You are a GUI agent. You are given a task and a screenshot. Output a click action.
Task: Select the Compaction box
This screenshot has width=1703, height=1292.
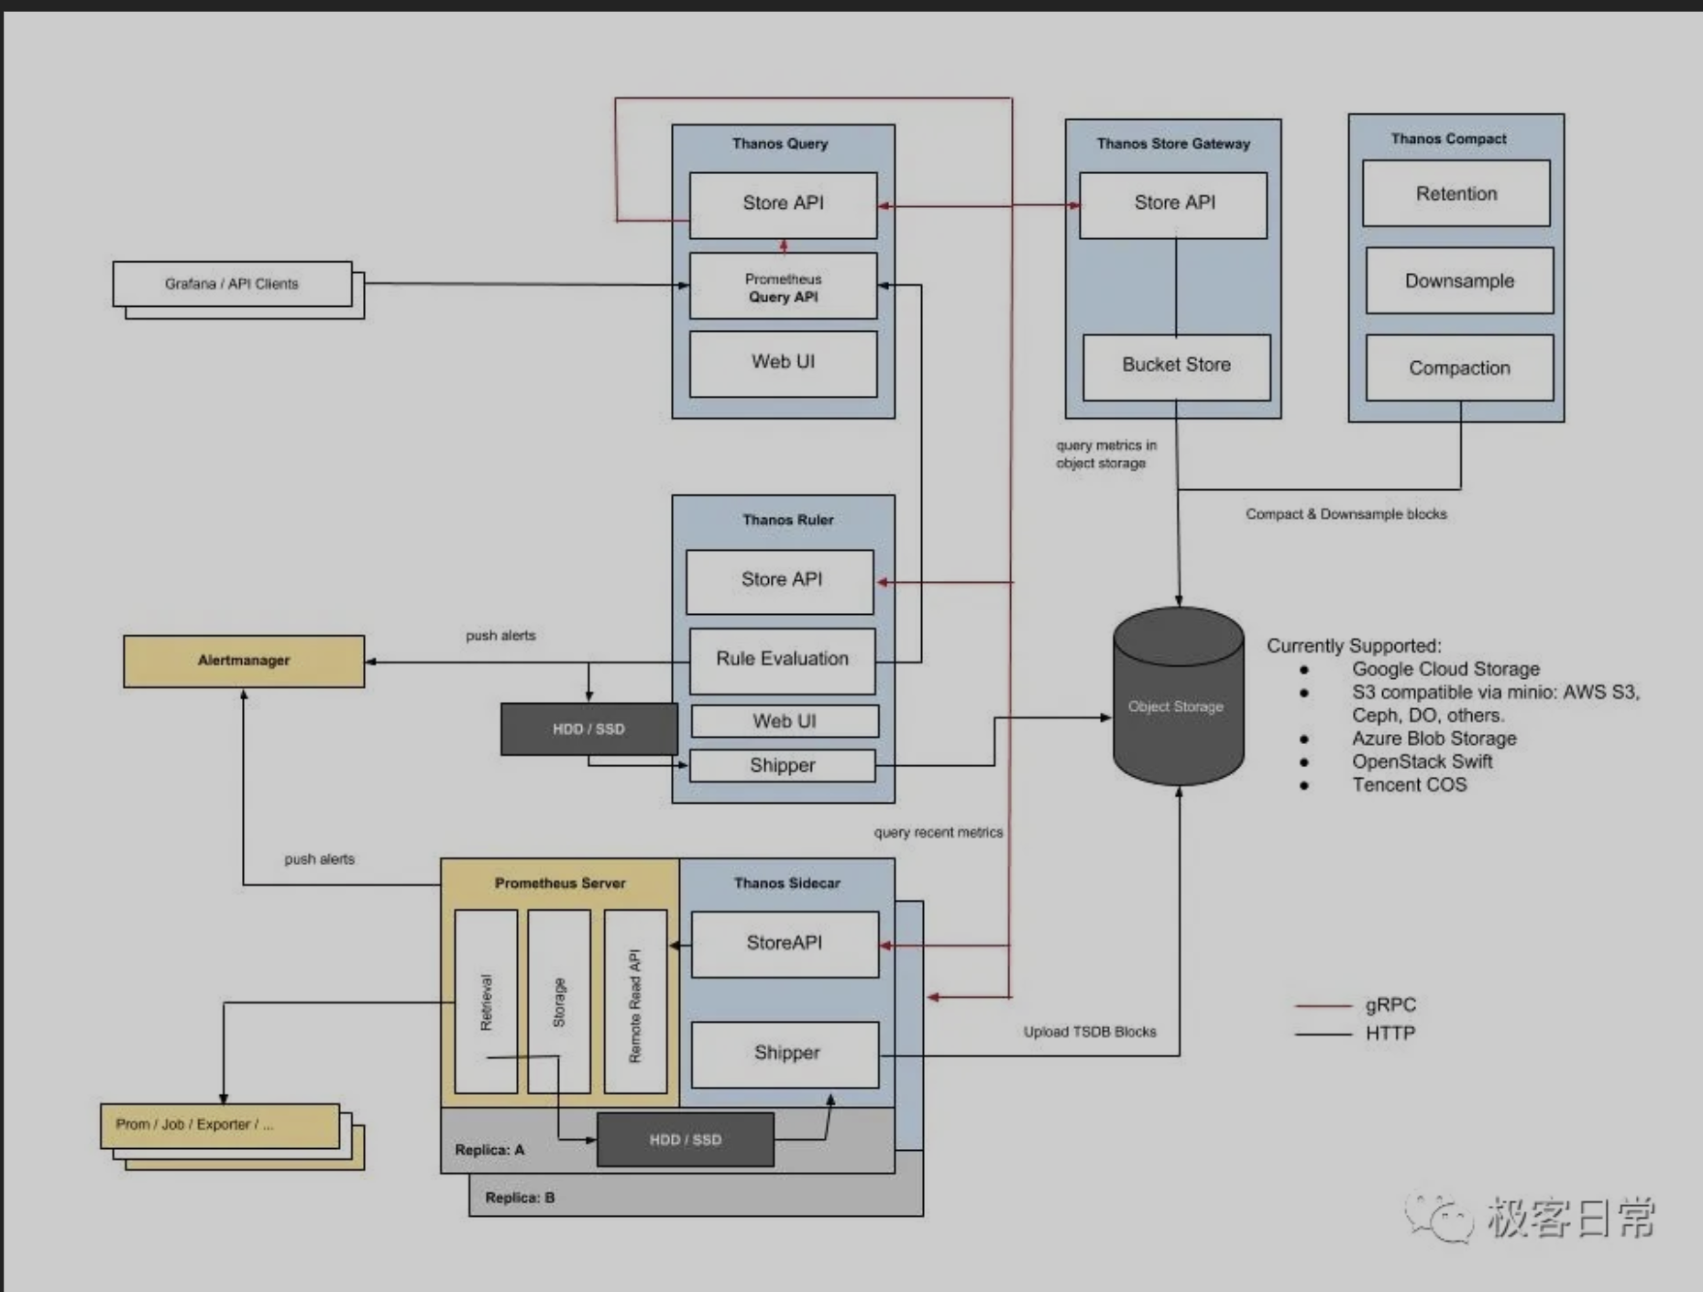tap(1460, 367)
